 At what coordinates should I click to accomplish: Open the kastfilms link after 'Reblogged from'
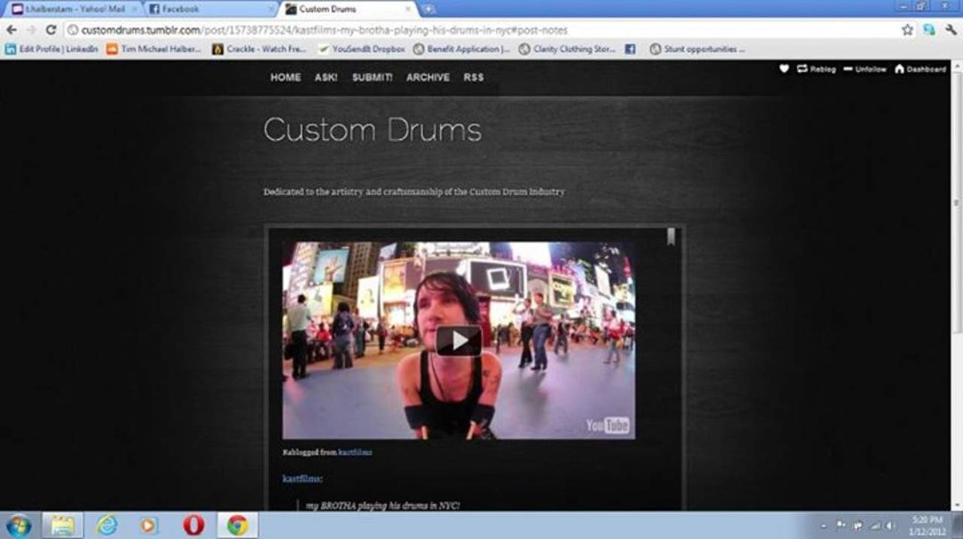tap(355, 453)
